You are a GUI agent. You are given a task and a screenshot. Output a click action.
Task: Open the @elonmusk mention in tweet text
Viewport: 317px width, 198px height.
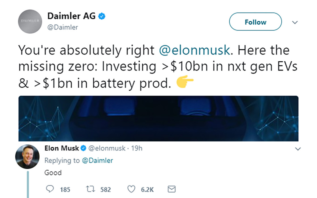pyautogui.click(x=194, y=50)
